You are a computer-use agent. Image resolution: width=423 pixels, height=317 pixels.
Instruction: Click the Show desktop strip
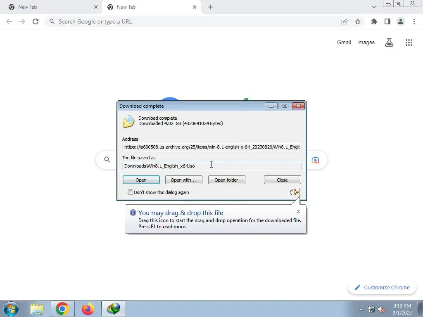click(x=420, y=309)
